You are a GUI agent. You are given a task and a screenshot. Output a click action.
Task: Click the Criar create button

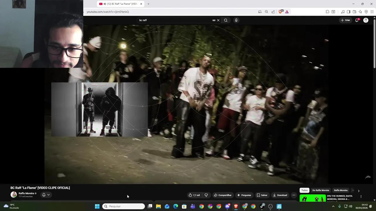click(x=345, y=20)
